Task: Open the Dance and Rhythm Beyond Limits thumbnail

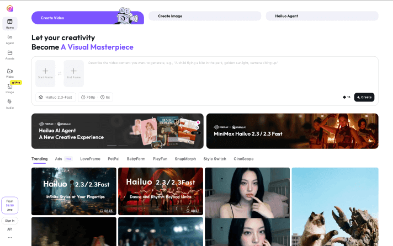Action: (x=161, y=191)
